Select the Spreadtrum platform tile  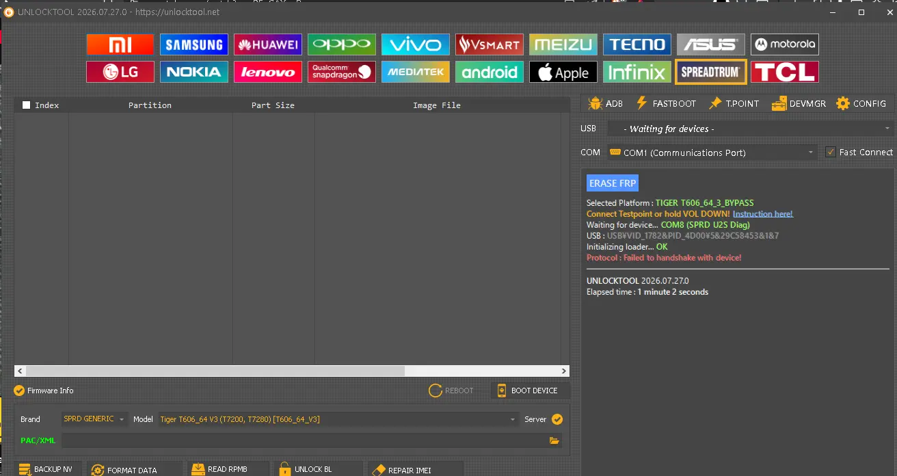(x=711, y=72)
